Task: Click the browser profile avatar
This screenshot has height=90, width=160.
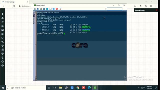Action: 151,6
